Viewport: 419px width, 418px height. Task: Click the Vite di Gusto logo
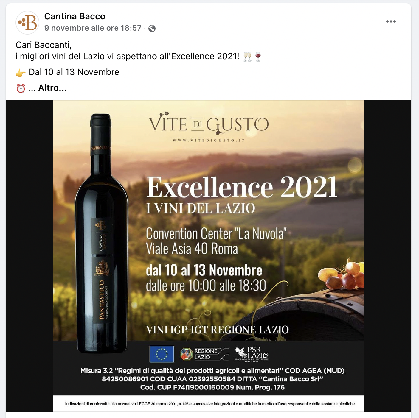pyautogui.click(x=209, y=124)
